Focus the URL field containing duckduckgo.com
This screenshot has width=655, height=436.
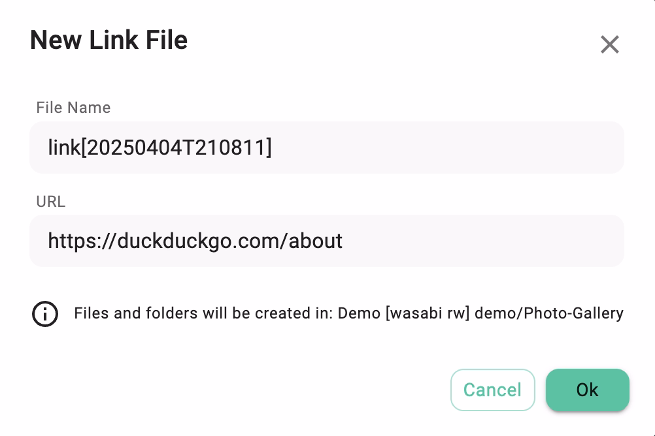click(x=327, y=241)
